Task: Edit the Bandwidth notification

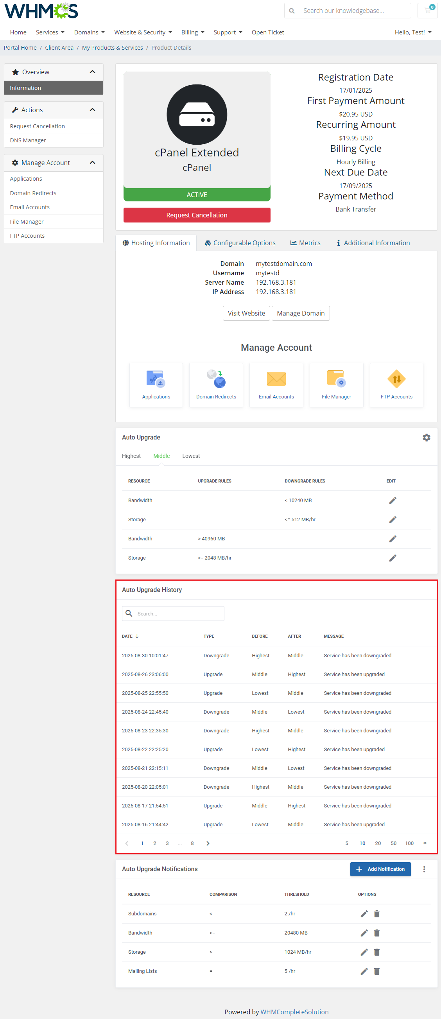Action: click(x=364, y=933)
